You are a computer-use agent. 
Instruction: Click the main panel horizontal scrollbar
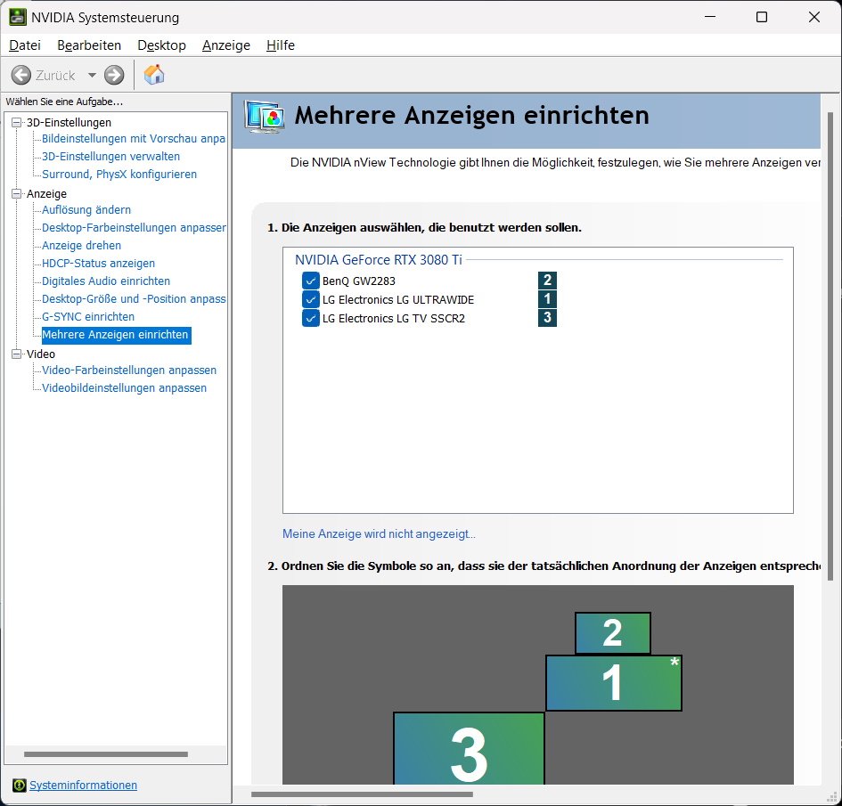pyautogui.click(x=362, y=794)
